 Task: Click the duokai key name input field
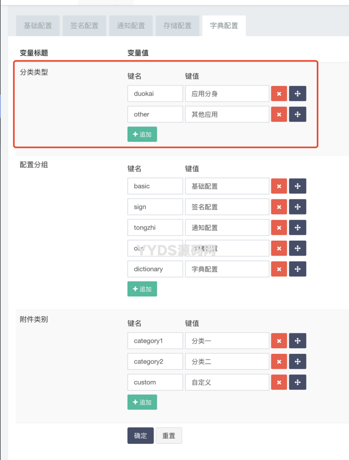[x=155, y=93]
